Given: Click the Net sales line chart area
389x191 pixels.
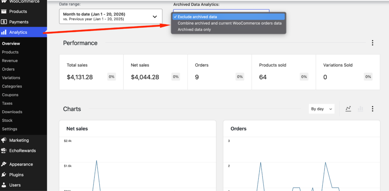Looking at the screenshot, I should tap(138, 164).
